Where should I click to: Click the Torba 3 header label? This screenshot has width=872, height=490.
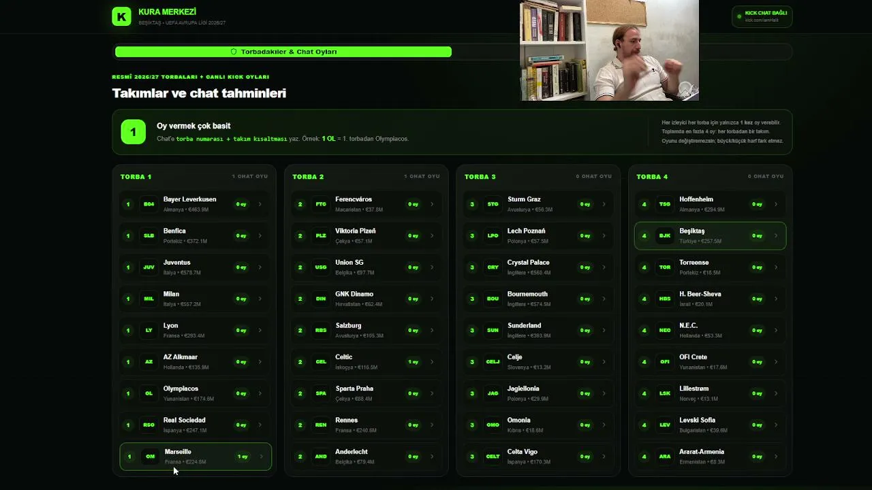click(480, 176)
